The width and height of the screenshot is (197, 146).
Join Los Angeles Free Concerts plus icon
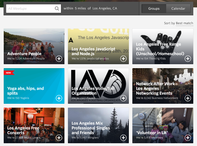(x=59, y=138)
